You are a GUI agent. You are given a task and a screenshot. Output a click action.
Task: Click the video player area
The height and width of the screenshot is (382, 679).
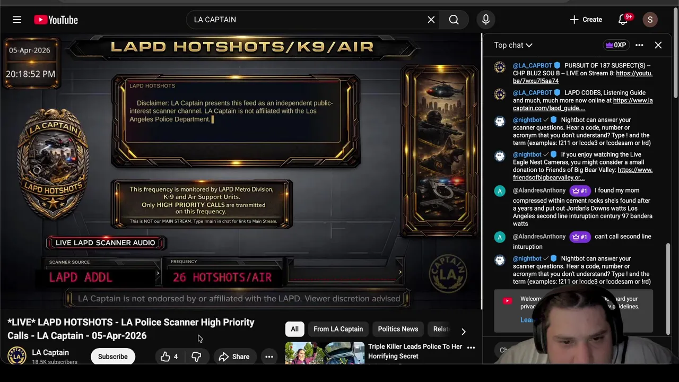pos(240,171)
